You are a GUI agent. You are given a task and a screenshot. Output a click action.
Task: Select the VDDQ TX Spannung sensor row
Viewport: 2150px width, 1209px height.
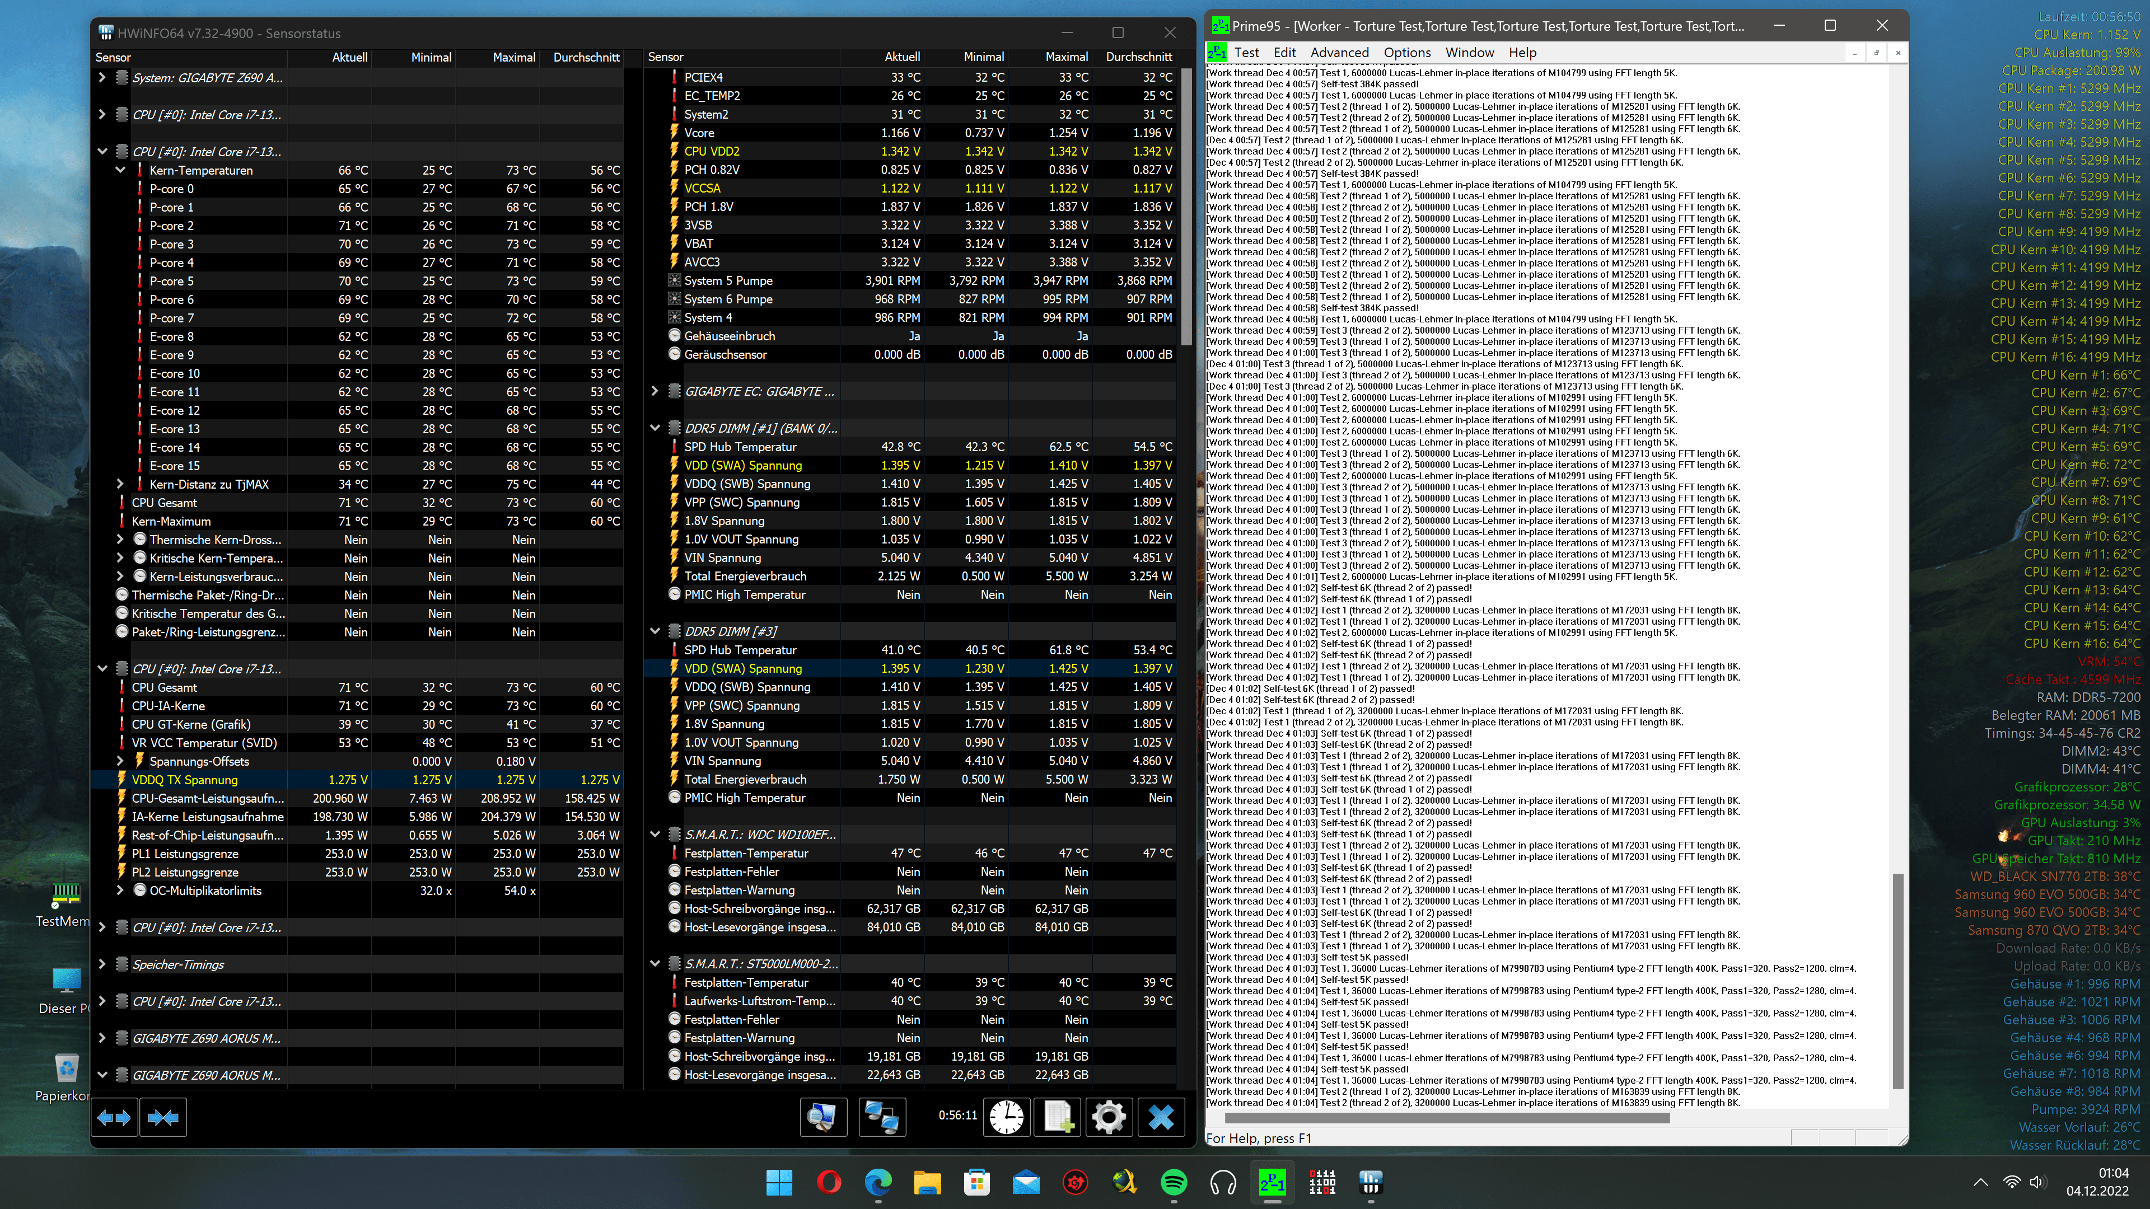coord(184,780)
